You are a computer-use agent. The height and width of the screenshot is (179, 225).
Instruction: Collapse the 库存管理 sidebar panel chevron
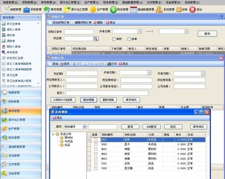point(38,18)
